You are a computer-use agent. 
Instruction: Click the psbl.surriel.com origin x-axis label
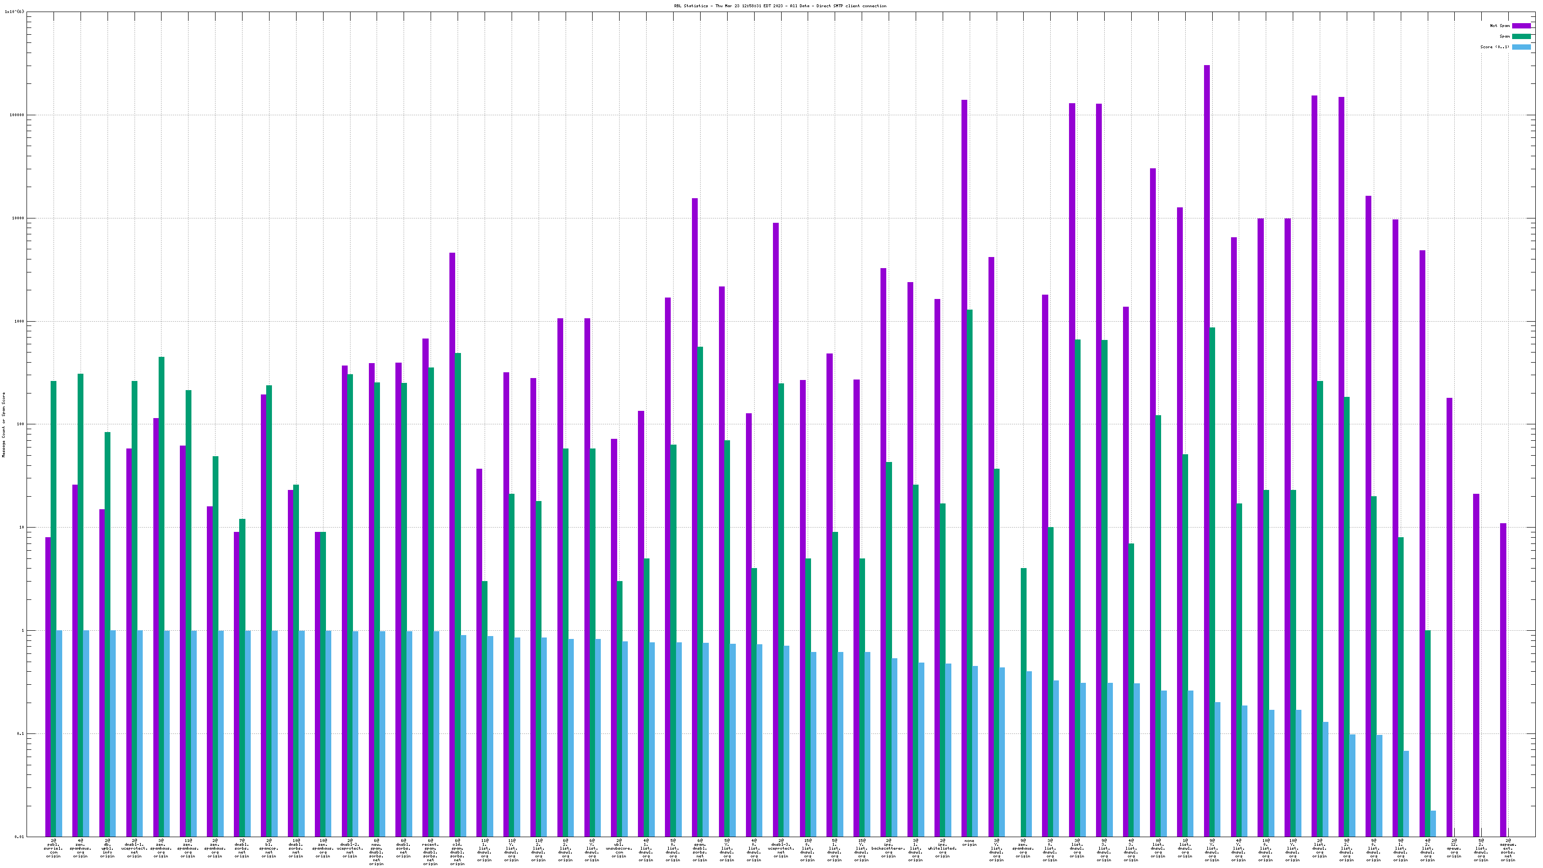pos(54,848)
